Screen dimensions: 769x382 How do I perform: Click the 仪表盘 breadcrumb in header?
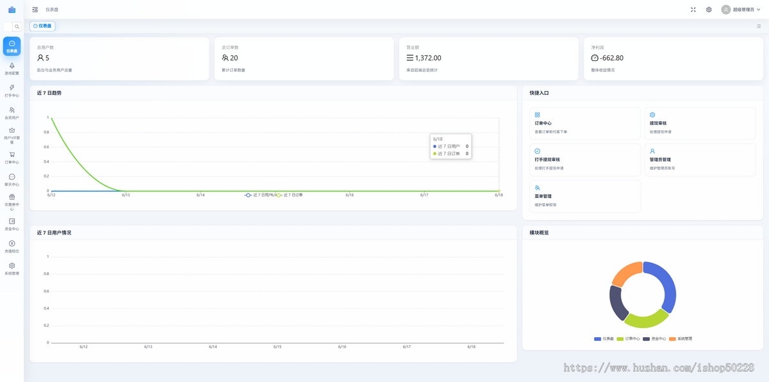52,10
